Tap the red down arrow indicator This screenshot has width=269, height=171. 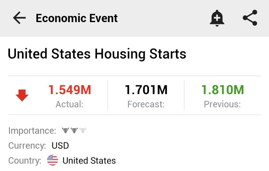[x=22, y=95]
